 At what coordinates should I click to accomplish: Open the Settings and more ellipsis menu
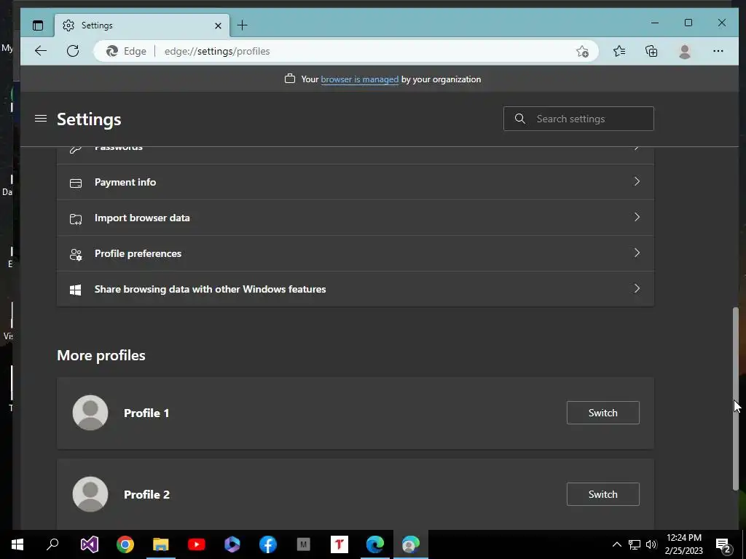(718, 51)
